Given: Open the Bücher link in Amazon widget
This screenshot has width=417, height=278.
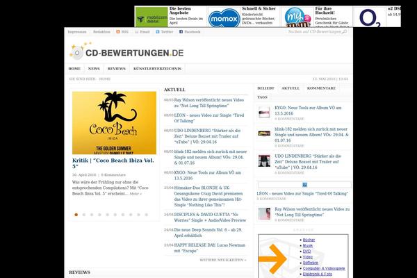Looking at the screenshot, I should (309, 240).
